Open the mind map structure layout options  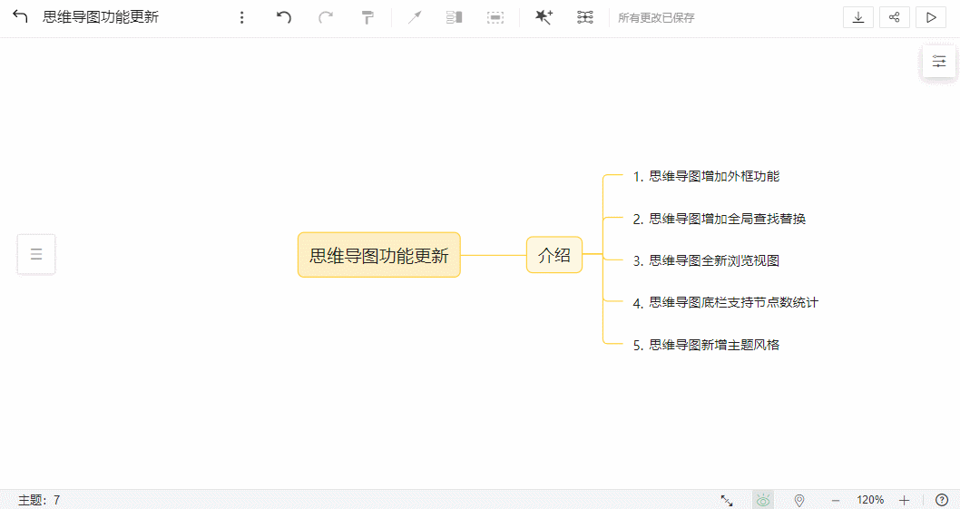tap(584, 17)
